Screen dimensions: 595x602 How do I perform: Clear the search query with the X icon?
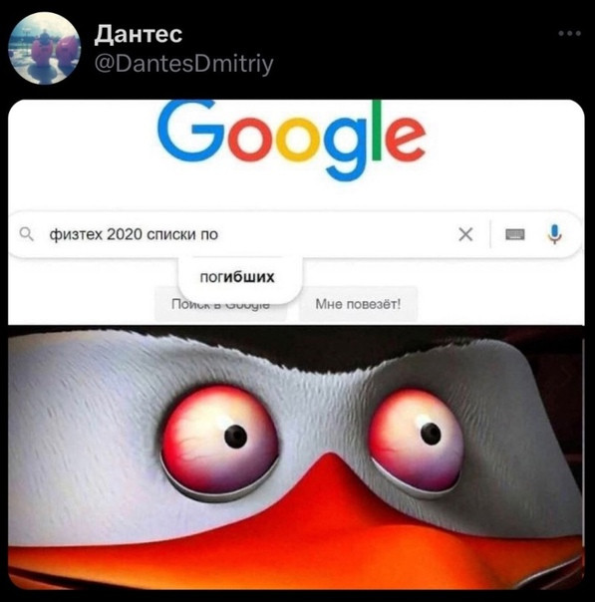(465, 234)
